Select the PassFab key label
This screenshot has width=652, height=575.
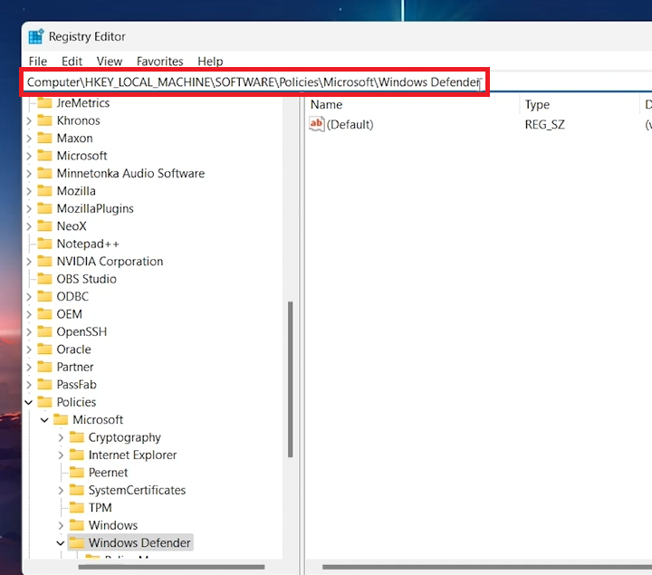(76, 385)
